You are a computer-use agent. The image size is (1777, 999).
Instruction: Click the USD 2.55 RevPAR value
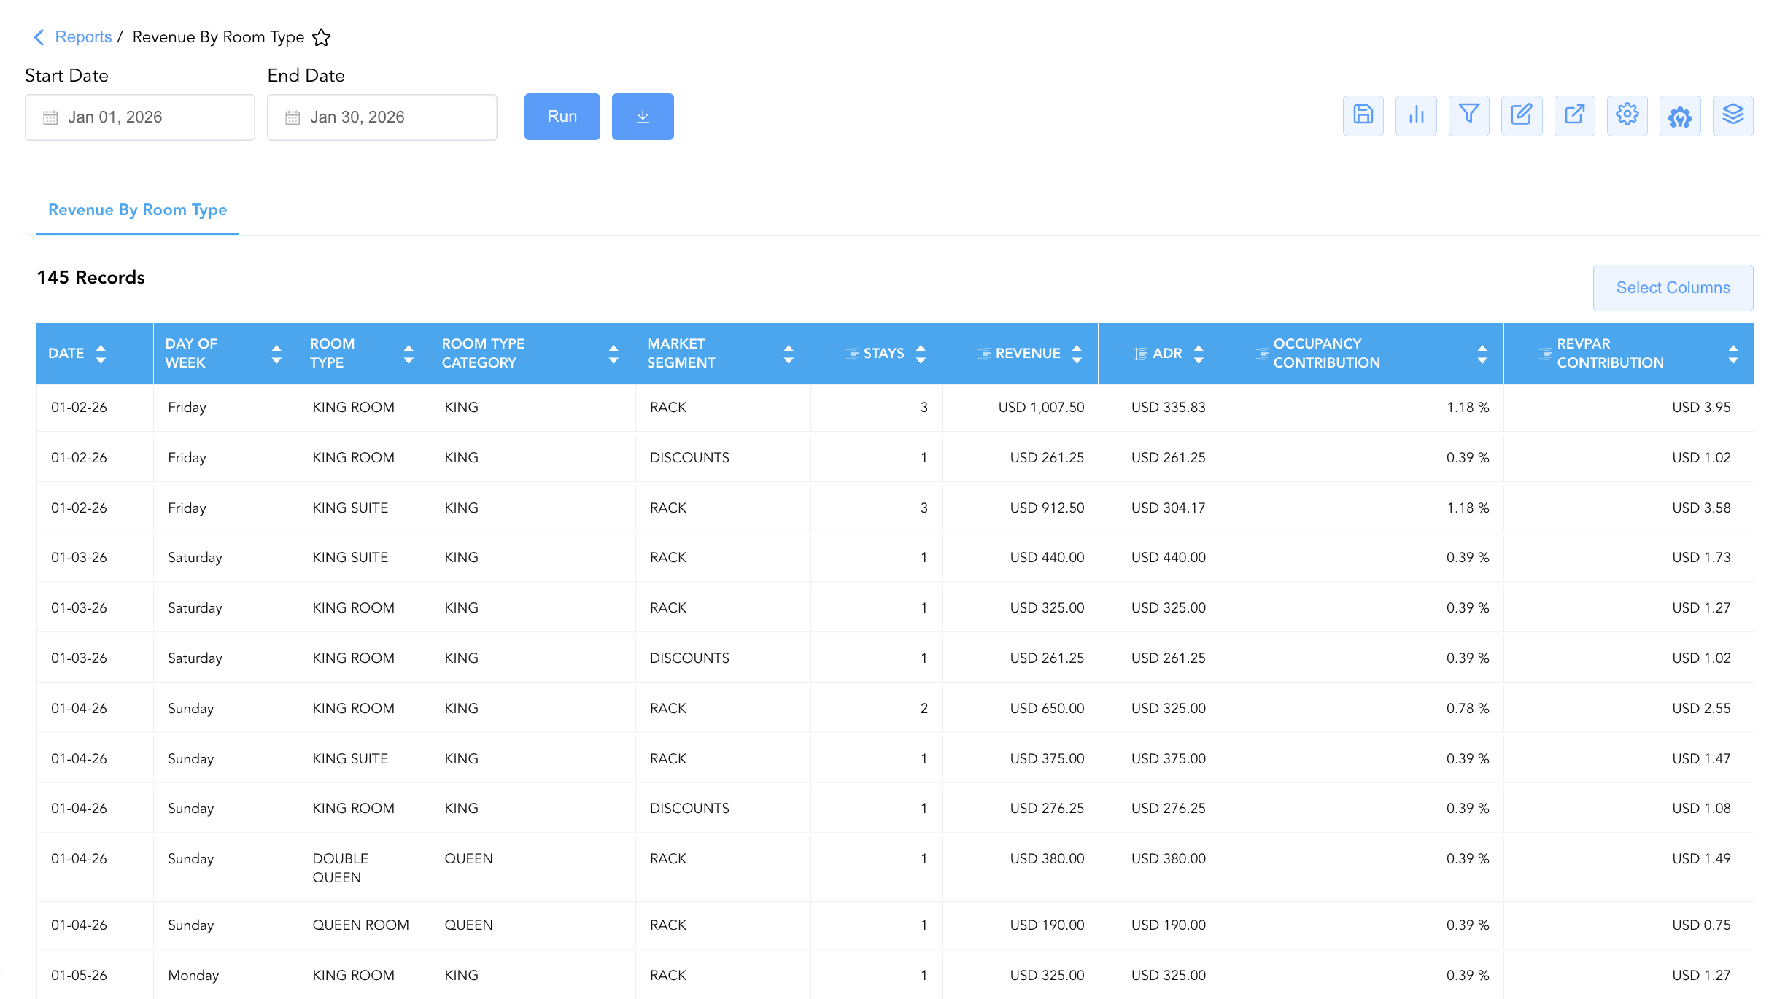1701,709
